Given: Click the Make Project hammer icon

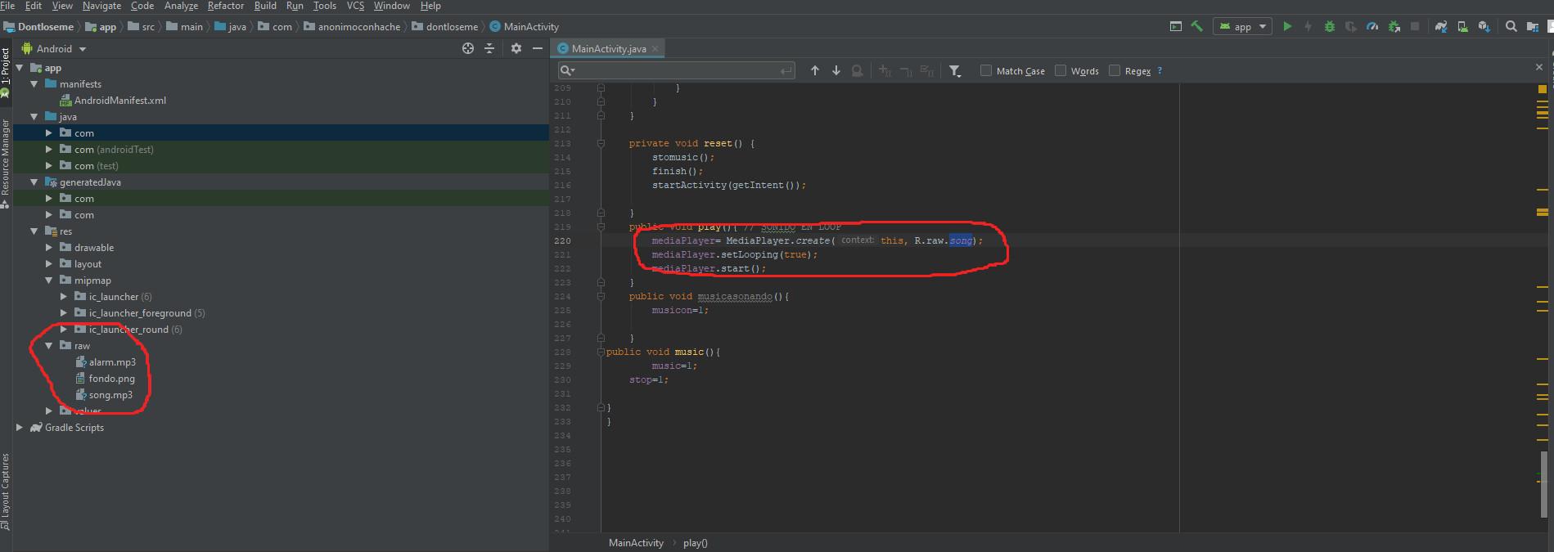Looking at the screenshot, I should tap(1196, 26).
